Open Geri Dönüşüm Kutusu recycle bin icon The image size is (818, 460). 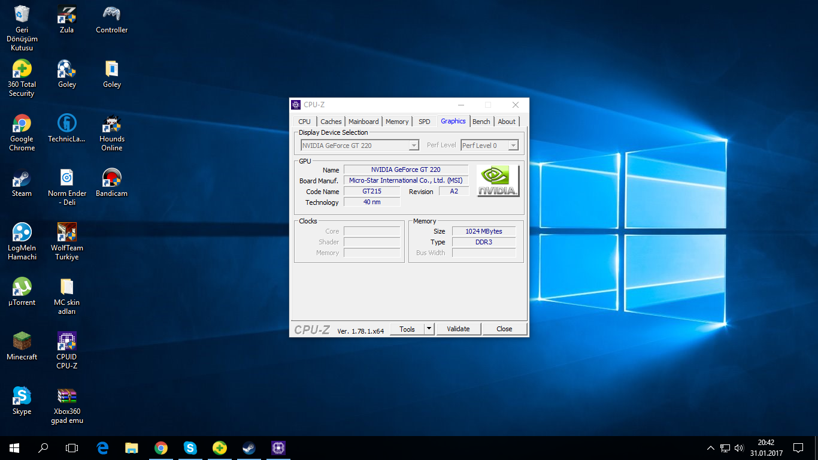point(22,28)
